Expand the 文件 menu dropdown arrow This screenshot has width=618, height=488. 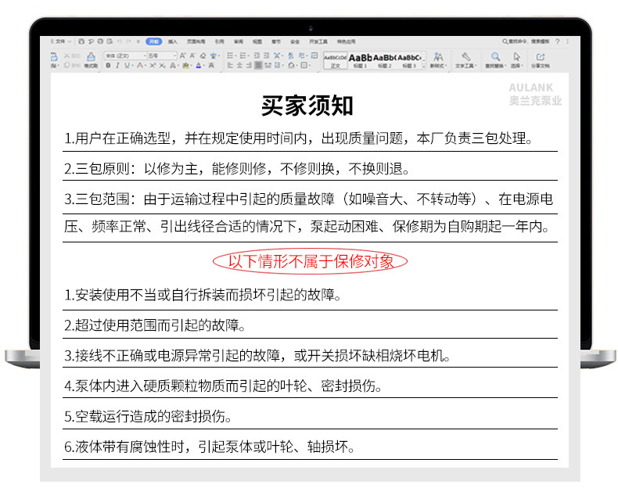point(70,41)
